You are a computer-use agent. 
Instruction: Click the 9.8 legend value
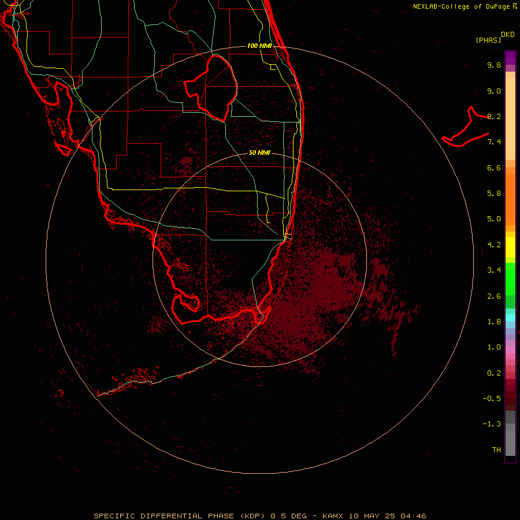[x=494, y=65]
